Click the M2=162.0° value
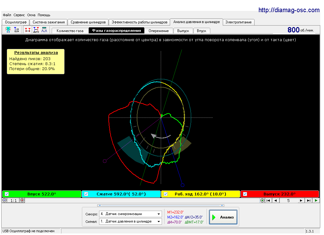Viewport: 324px width, 235px height. pyautogui.click(x=175, y=217)
